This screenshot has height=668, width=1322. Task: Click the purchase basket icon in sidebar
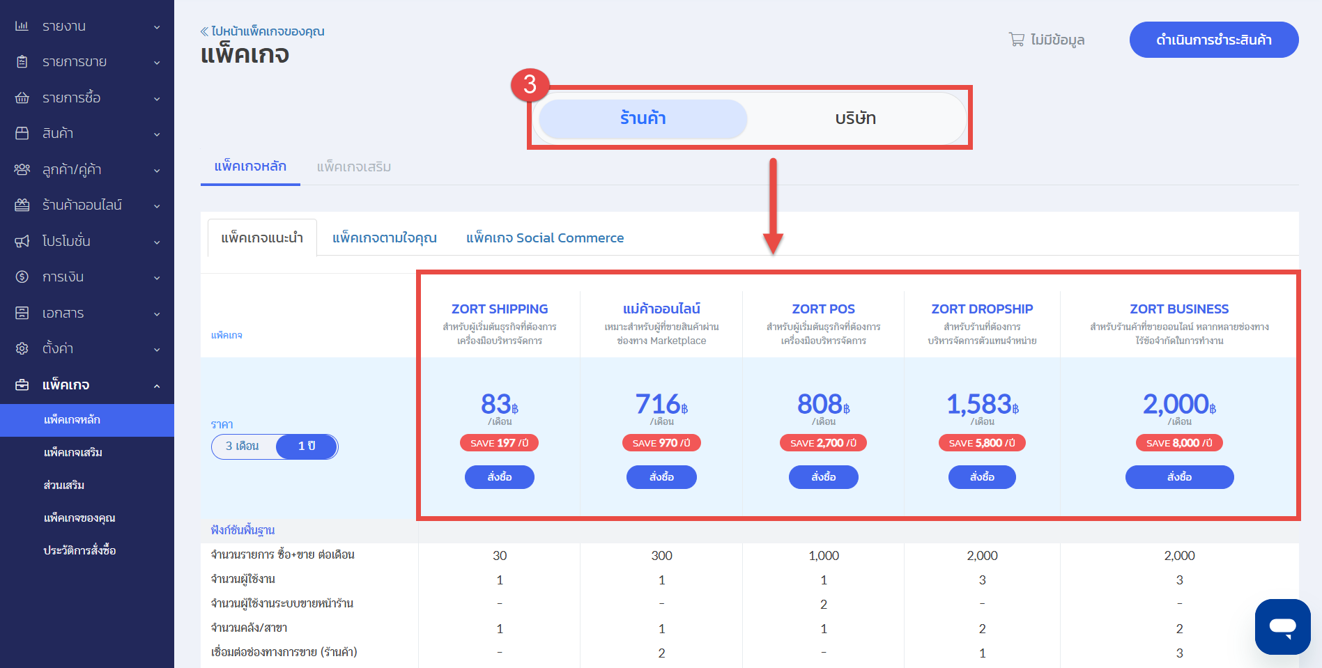[x=22, y=98]
